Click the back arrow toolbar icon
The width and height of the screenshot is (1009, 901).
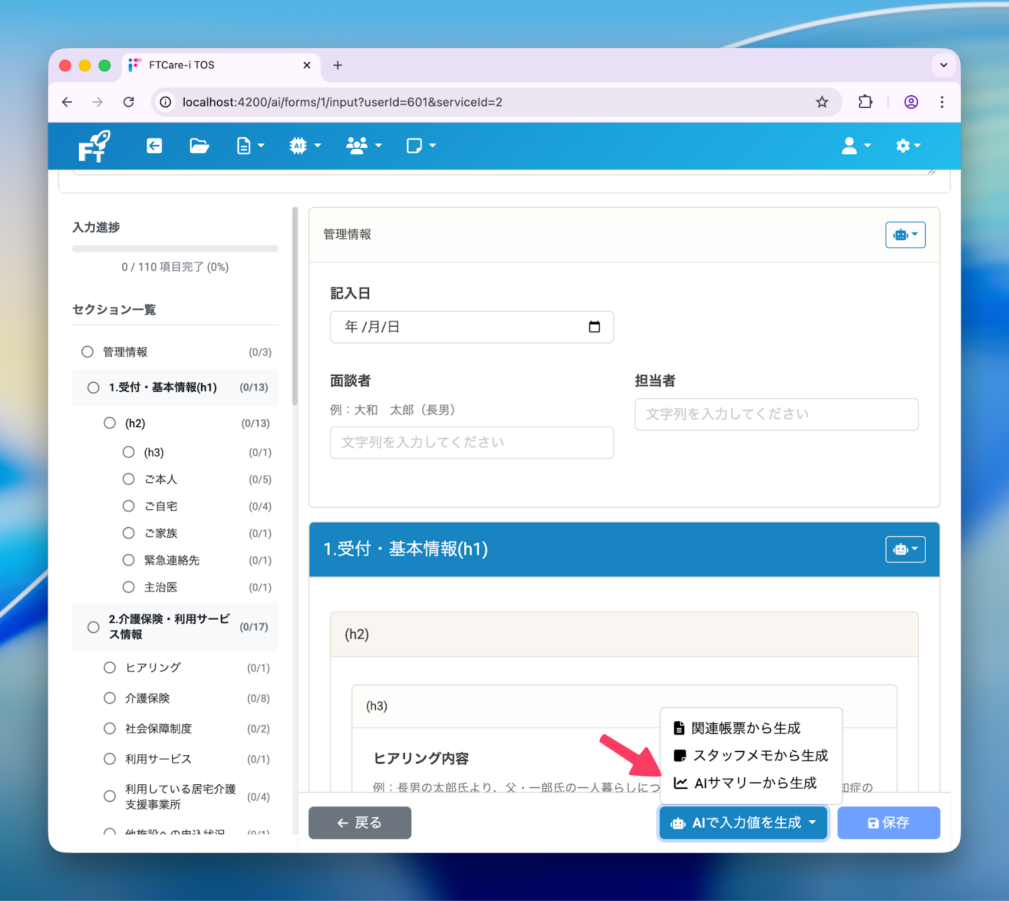click(x=153, y=146)
